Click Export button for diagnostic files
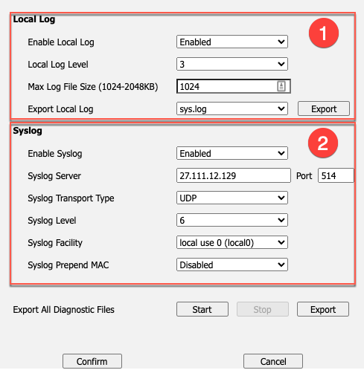 [x=323, y=309]
